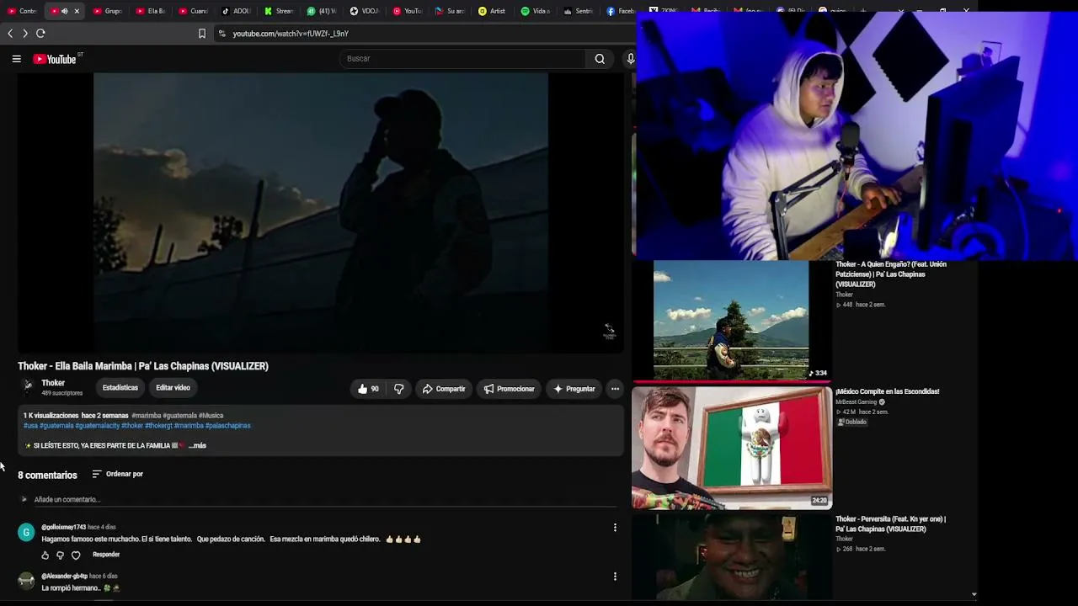Switch to the ADOU TikTok tab
Screen dimensions: 1078x606
[x=237, y=11]
